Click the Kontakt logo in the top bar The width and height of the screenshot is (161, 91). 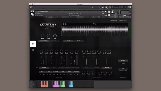[31, 7]
